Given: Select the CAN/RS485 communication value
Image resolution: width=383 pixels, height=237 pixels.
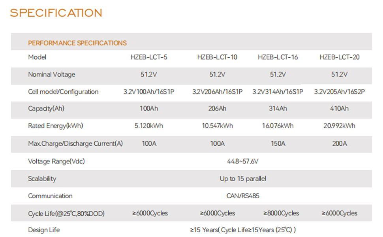Looking at the screenshot, I should 243,196.
